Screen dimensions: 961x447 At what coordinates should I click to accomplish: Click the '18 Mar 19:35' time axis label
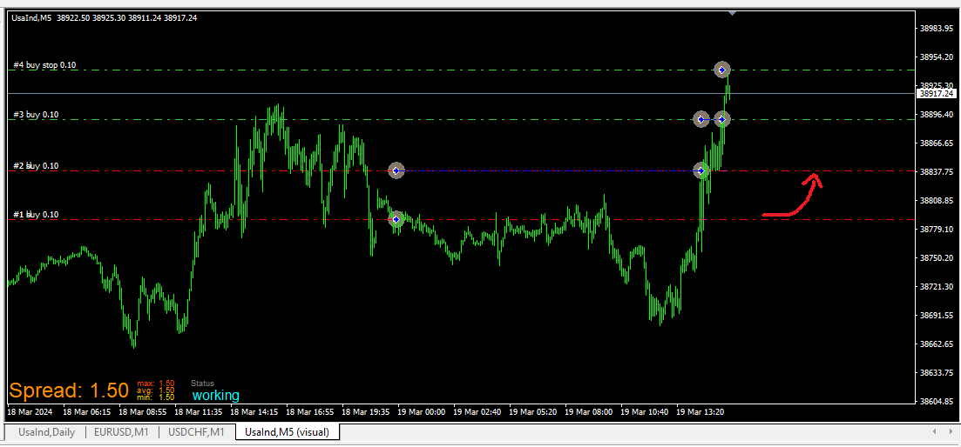coord(365,412)
